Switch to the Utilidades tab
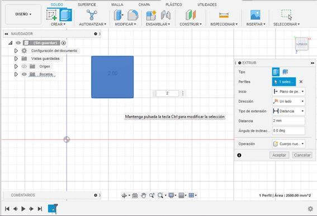The height and width of the screenshot is (216, 317). (207, 4)
